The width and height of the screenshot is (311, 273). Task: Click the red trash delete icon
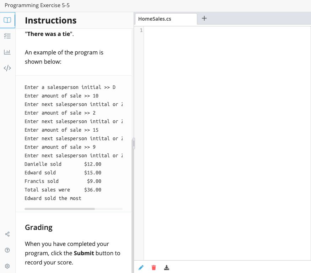coord(154,268)
